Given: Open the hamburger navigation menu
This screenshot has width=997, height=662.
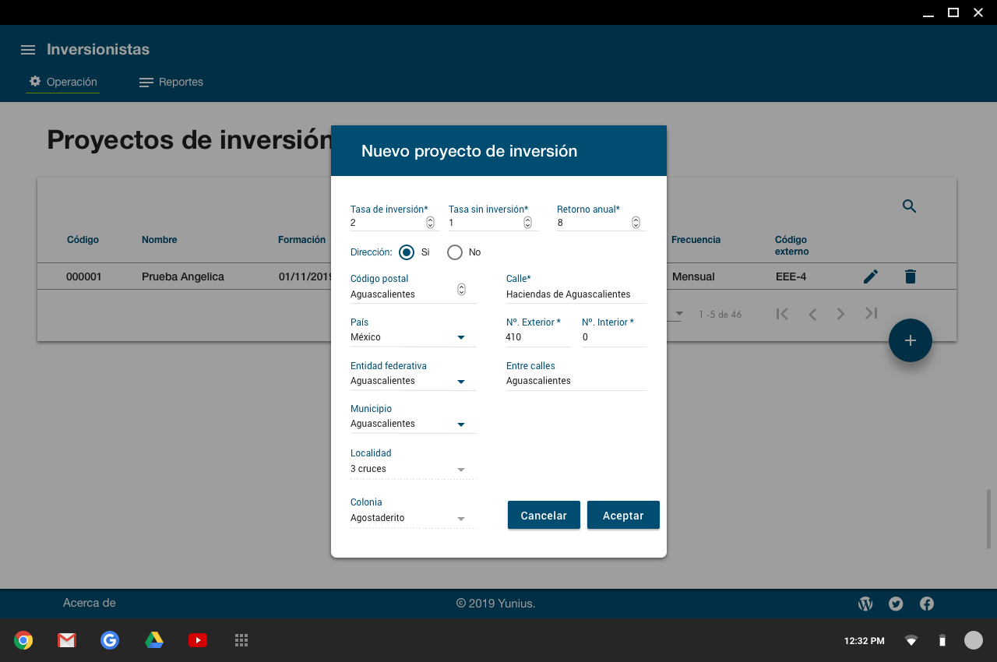Looking at the screenshot, I should [28, 50].
